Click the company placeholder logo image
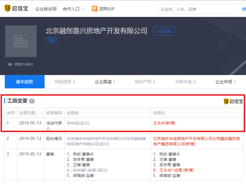 21,41
